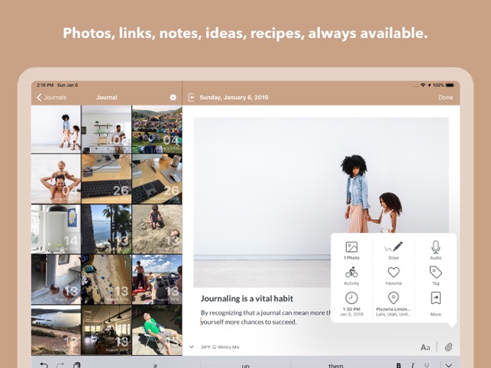Open the beach palm tree photo entry
Image resolution: width=491 pixels, height=368 pixels.
(106, 229)
